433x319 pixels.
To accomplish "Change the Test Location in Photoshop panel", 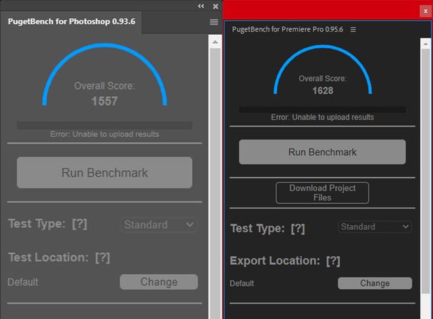I will pos(159,282).
